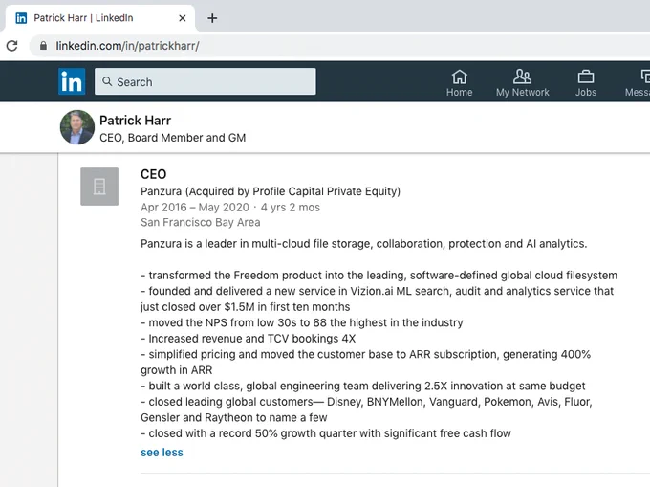The image size is (650, 487).
Task: Select the Patrick Harr | LinkedIn tab
Action: [99, 18]
